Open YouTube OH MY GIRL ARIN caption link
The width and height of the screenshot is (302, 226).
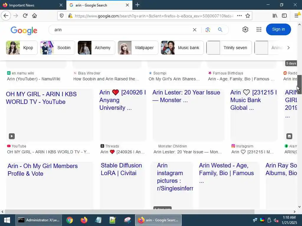[x=49, y=152]
